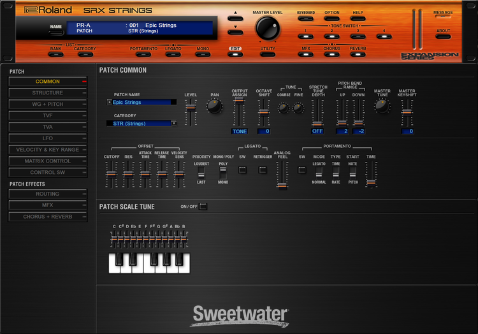This screenshot has height=334, width=478.
Task: Click the Master Tune knob
Action: (x=382, y=106)
